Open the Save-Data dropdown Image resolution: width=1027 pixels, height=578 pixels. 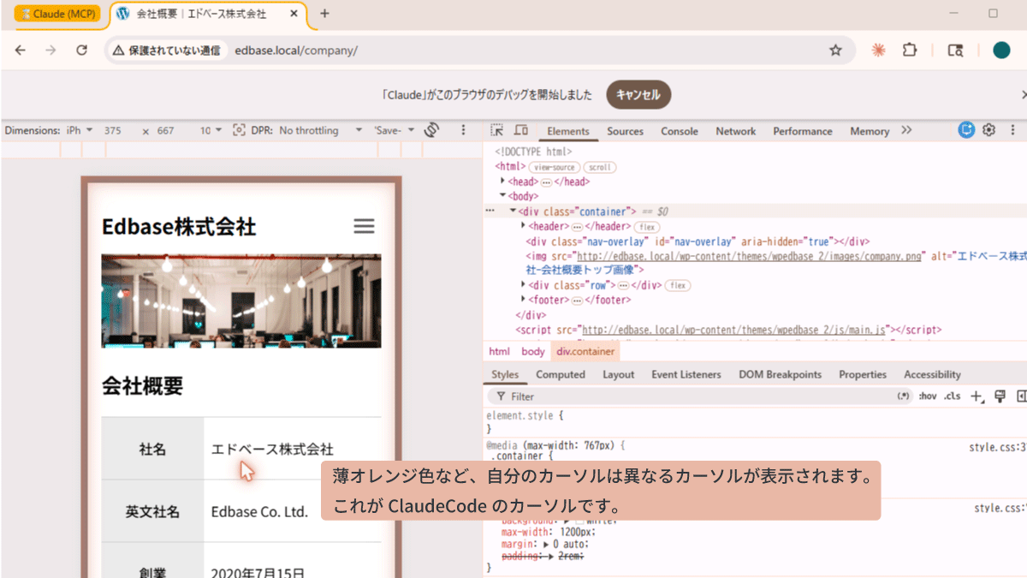[395, 130]
